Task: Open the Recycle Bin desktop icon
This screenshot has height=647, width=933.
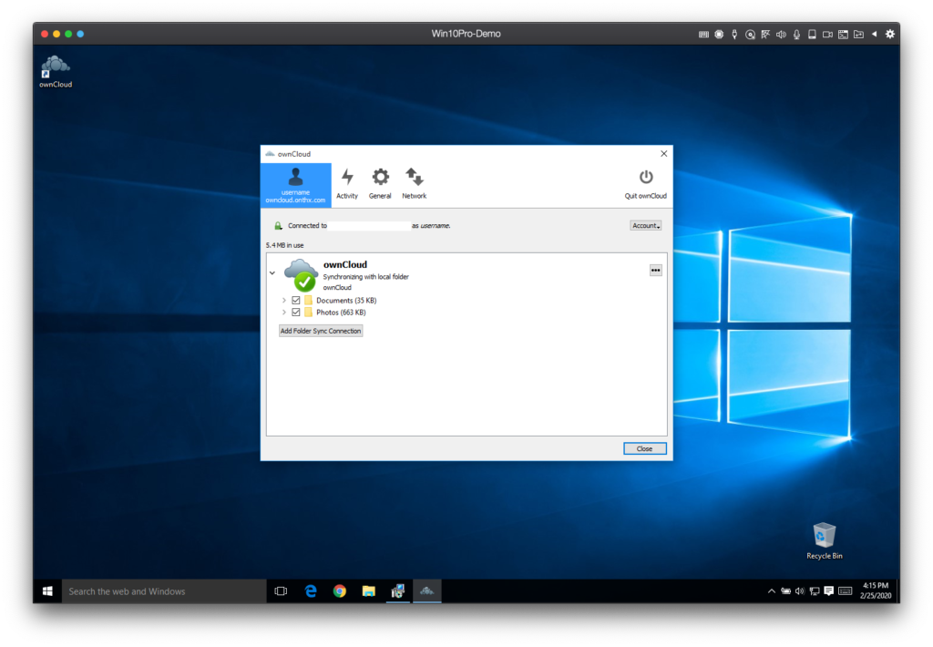Action: [x=824, y=541]
